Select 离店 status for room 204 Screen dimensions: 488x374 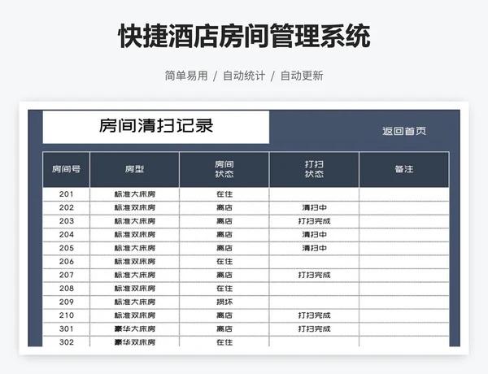[x=224, y=235]
